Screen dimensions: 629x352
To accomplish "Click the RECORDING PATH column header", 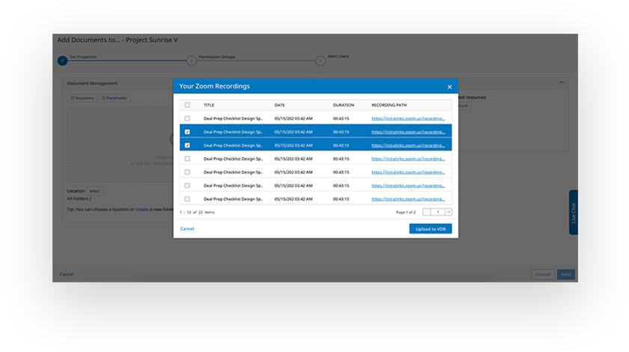I will (x=389, y=105).
